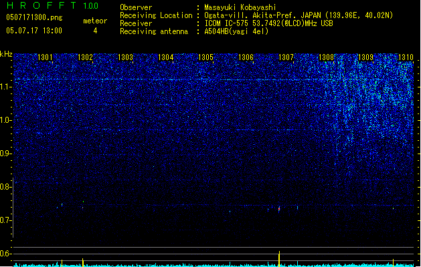Screen dimensions: 421x267
Task: Select the filename 0507171300.png
Action: 34,18
